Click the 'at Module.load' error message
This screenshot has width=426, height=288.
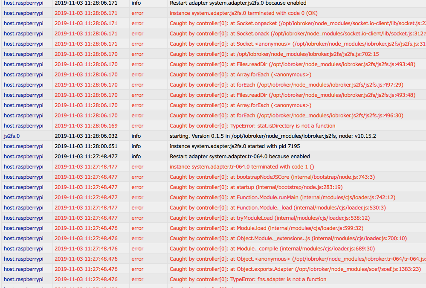267,228
